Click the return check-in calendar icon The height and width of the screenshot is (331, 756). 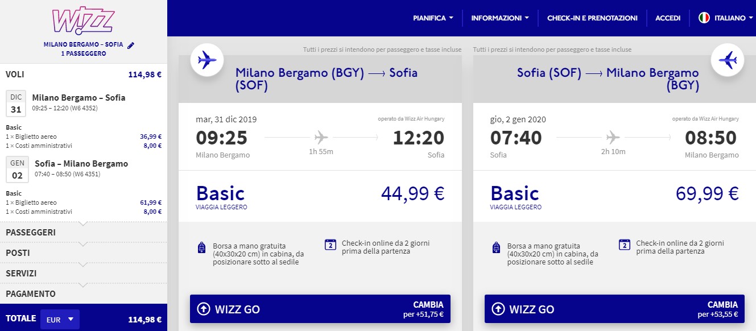tap(624, 245)
